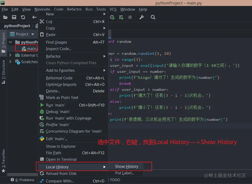
Task: Select Show in Explorer entry
Action: pyautogui.click(x=73, y=146)
